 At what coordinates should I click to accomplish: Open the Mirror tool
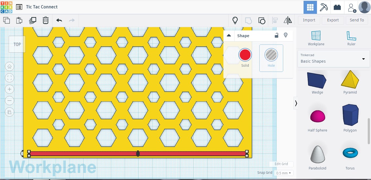288,20
